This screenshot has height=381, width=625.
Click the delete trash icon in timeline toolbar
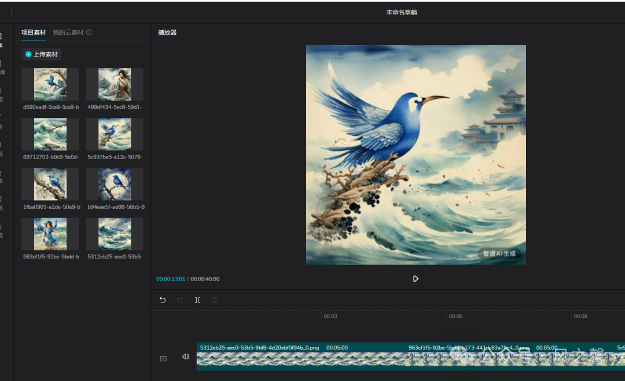[x=215, y=300]
